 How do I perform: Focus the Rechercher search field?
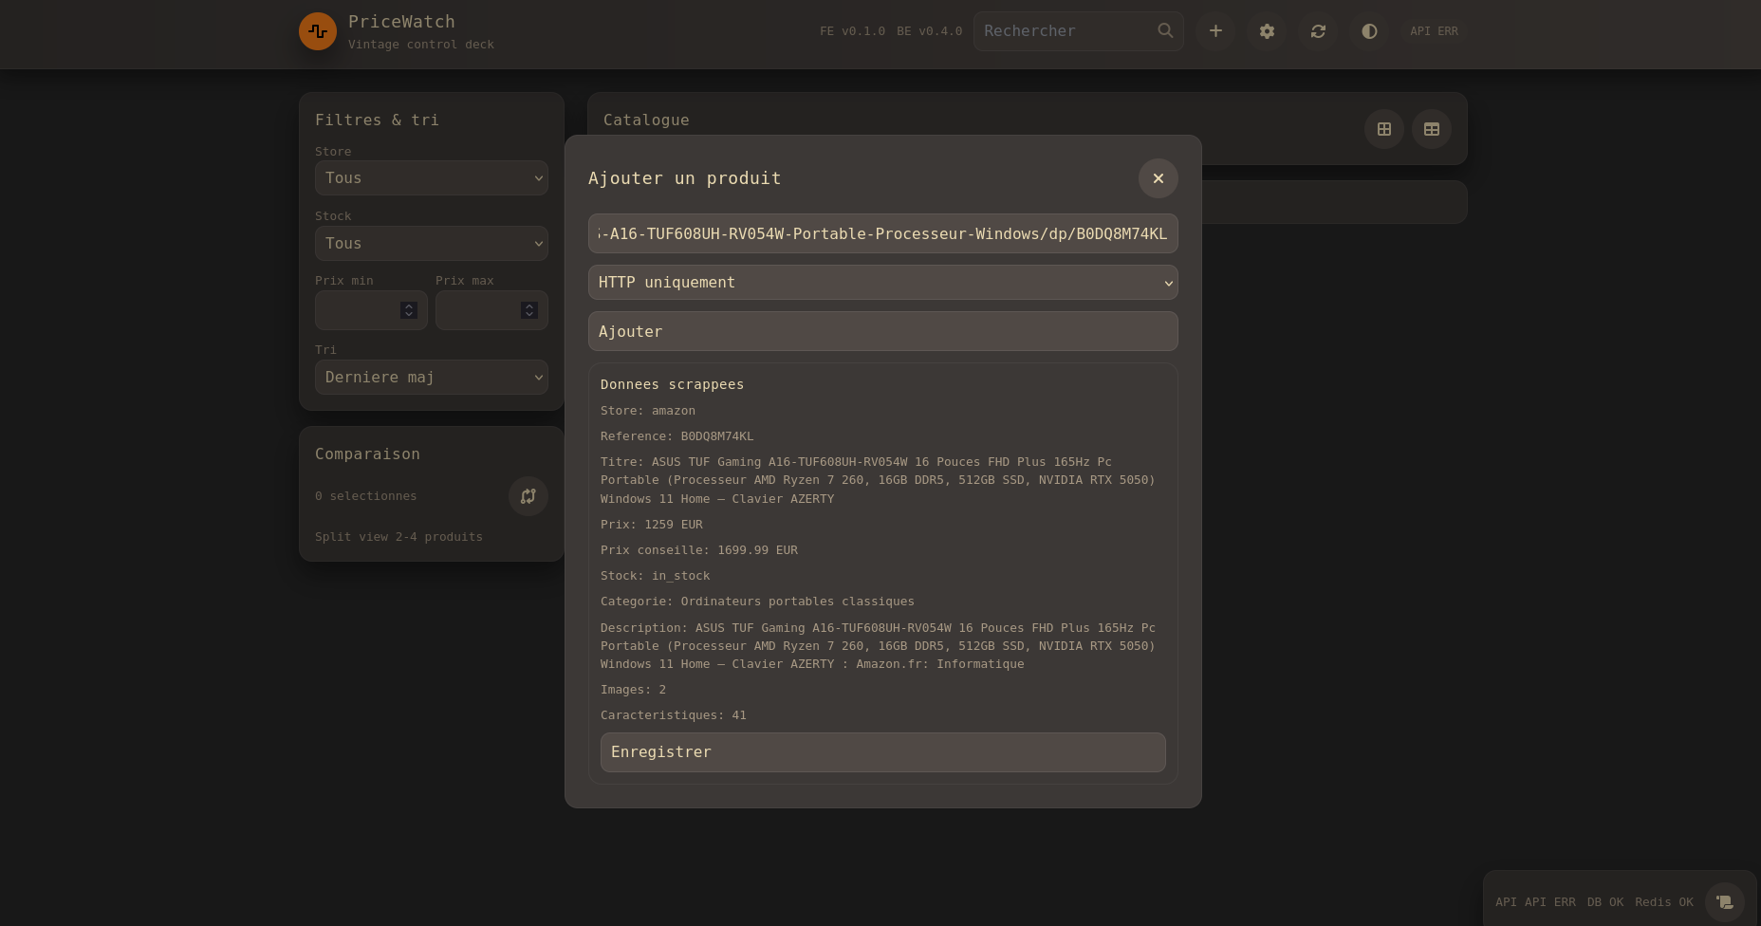click(x=1063, y=31)
